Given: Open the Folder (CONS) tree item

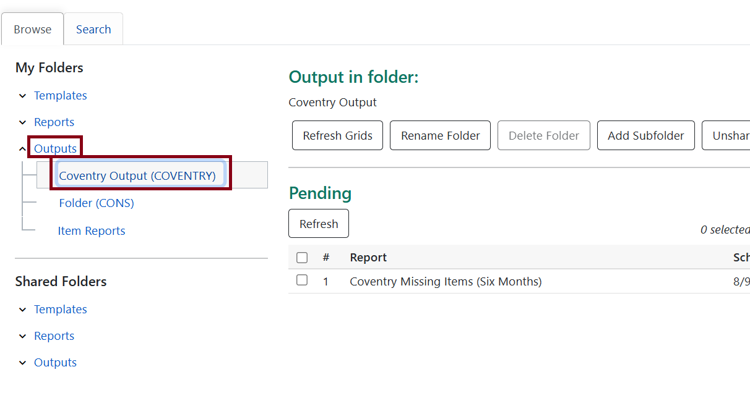Looking at the screenshot, I should [97, 203].
